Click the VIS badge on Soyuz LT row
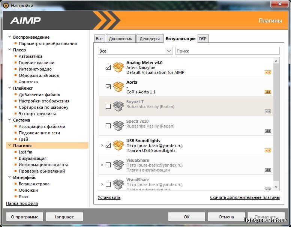The width and height of the screenshot is (291, 227). pos(268,111)
